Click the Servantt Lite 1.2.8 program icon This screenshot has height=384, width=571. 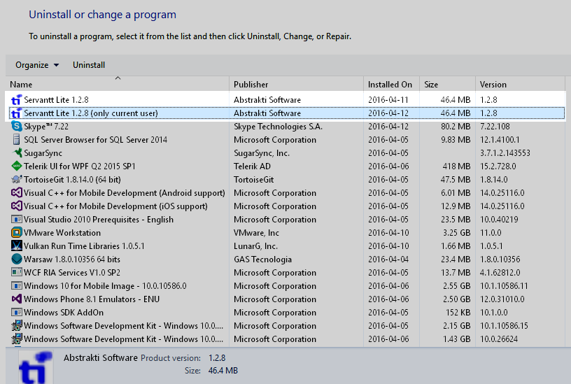click(x=16, y=100)
